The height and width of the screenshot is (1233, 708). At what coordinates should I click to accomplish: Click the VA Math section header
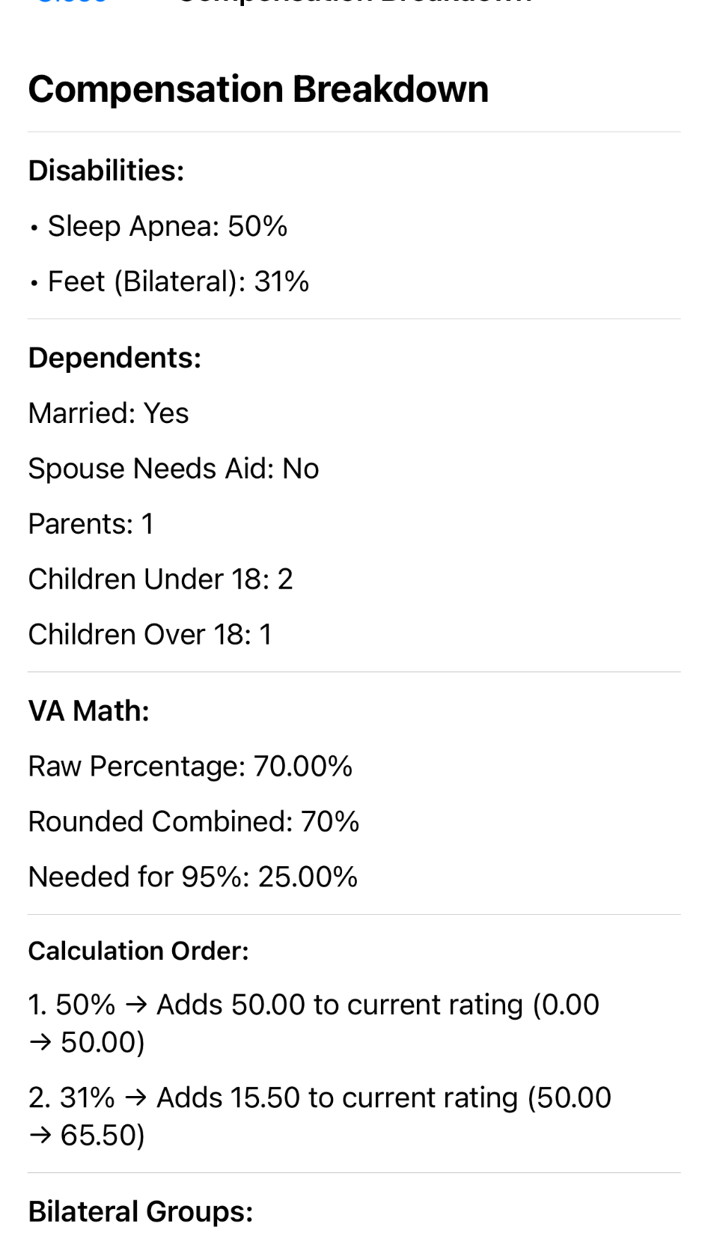(x=89, y=711)
